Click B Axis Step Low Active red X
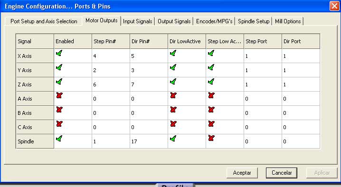The image size is (341, 187). click(211, 110)
